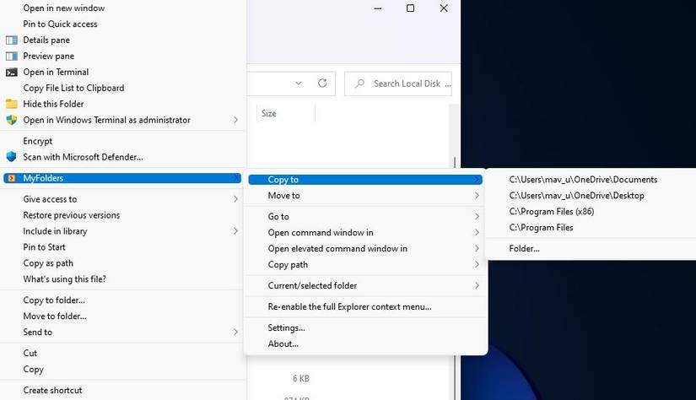Choose Re-enable the full Explorer context menu
Viewport: 696px width, 400px height.
(349, 307)
